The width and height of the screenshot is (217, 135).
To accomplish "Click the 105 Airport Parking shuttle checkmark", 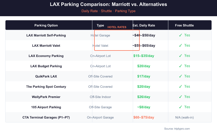I will [180, 107].
